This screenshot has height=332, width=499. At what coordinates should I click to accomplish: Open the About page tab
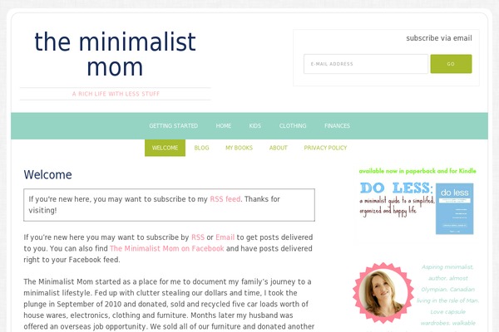pyautogui.click(x=278, y=148)
